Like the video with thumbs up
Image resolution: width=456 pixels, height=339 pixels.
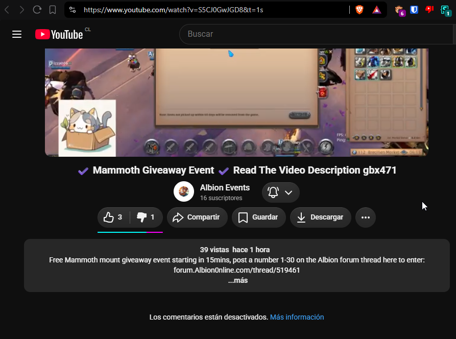pos(114,217)
